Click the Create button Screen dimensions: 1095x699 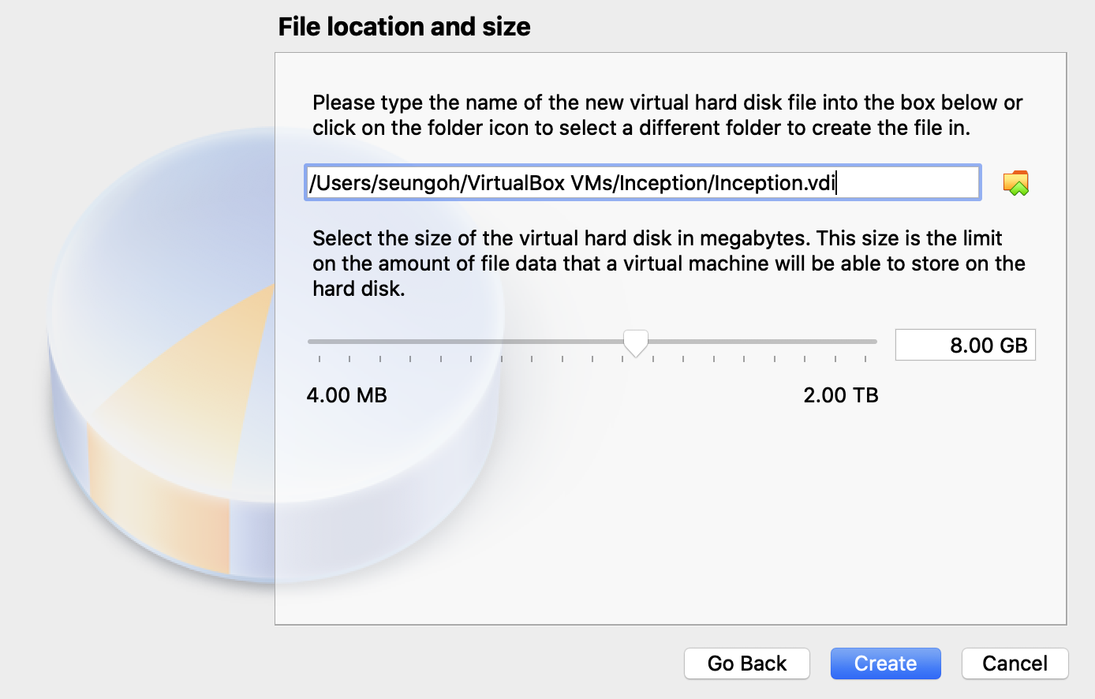pyautogui.click(x=885, y=663)
